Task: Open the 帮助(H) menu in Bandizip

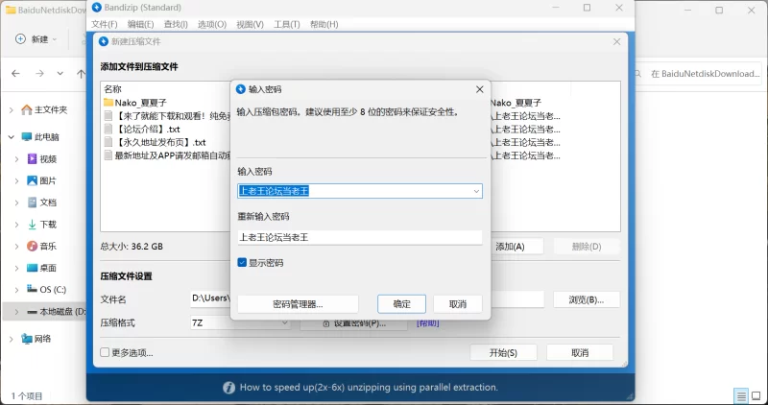Action: (324, 24)
